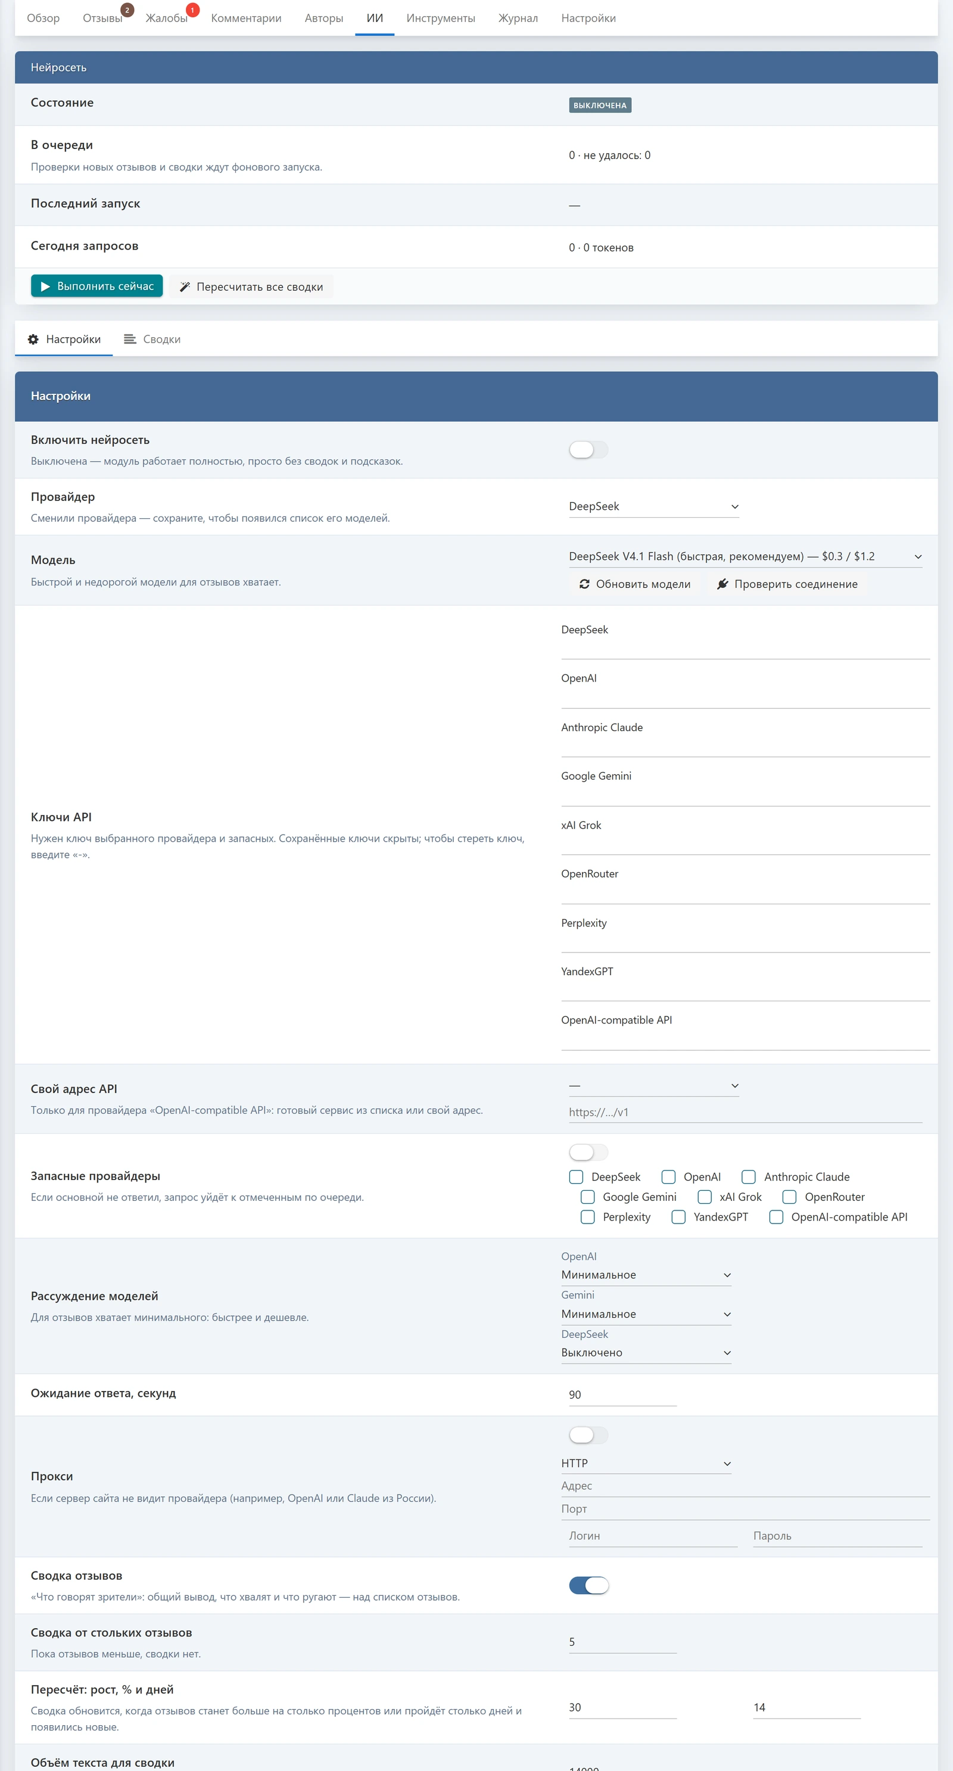Toggle the Запасные провайдеры switch
Viewport: 953px width, 1771px height.
pos(588,1151)
